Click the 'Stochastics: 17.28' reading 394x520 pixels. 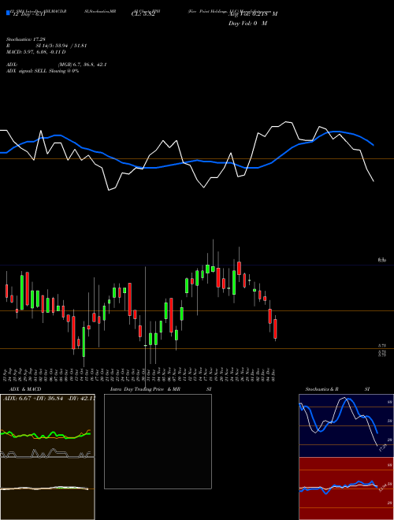26,39
